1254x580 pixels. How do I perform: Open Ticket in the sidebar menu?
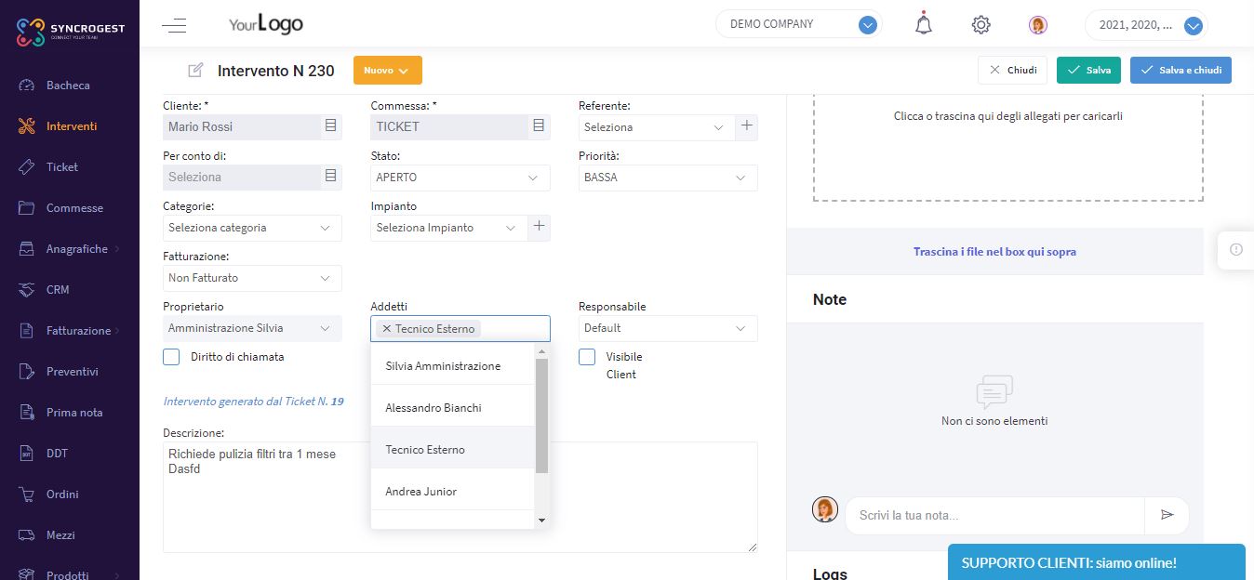pos(62,167)
